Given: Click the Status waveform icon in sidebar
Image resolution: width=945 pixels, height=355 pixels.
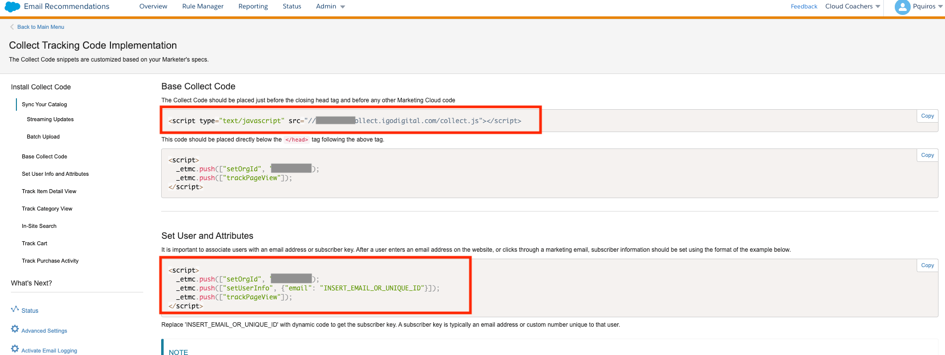Looking at the screenshot, I should (15, 309).
